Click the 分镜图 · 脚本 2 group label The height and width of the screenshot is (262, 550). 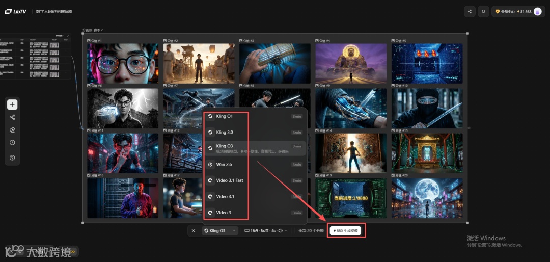point(93,30)
